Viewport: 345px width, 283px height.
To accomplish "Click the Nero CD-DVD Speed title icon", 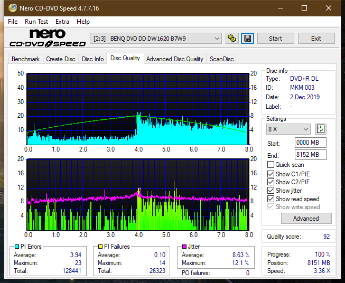I will [x=13, y=8].
